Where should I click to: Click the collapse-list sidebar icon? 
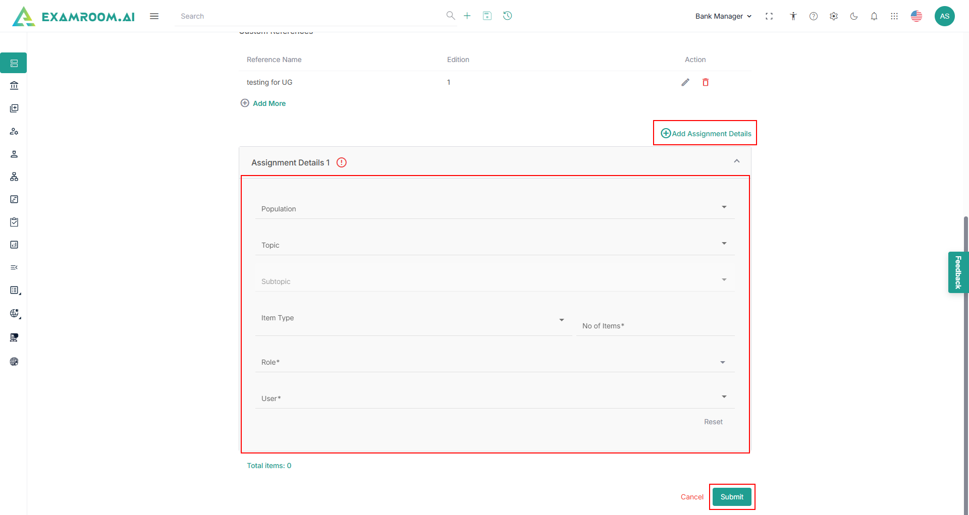[x=14, y=267]
